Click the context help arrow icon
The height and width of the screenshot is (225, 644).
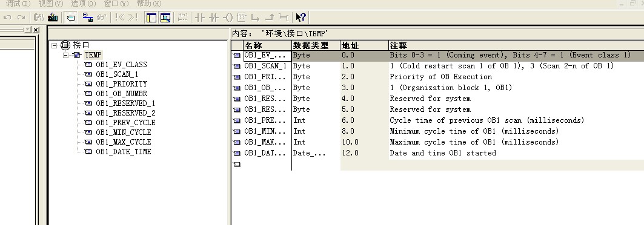pos(300,17)
